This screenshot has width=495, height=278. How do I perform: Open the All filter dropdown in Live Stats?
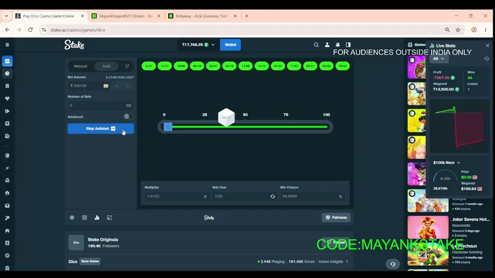point(439,58)
